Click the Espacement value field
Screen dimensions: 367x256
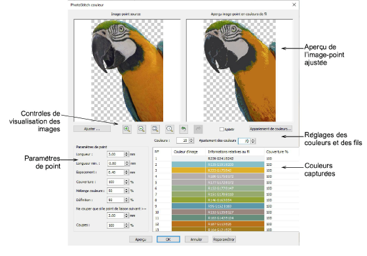(x=115, y=172)
